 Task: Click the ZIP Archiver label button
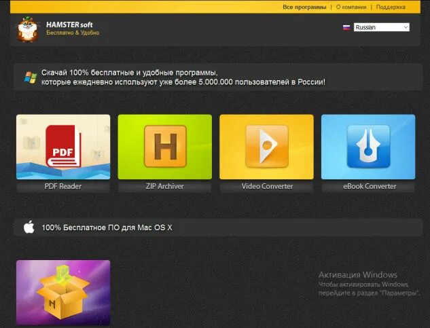click(x=165, y=187)
